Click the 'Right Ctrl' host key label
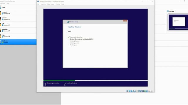Screen dimensions: 188x105 point(150,91)
